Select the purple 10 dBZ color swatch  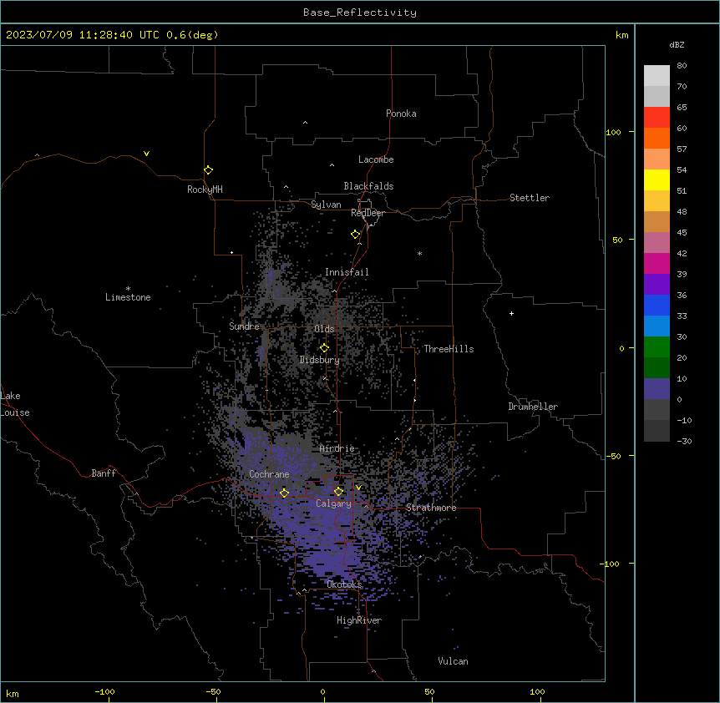657,389
